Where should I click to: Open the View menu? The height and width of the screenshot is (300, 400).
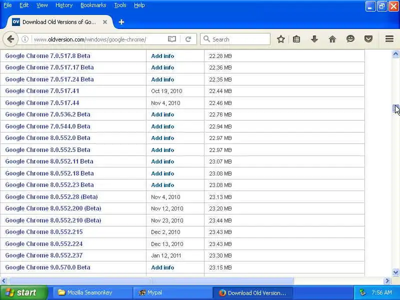tap(42, 5)
